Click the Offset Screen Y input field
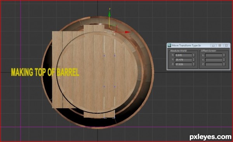Screen dimensions: 233x142 [214, 60]
